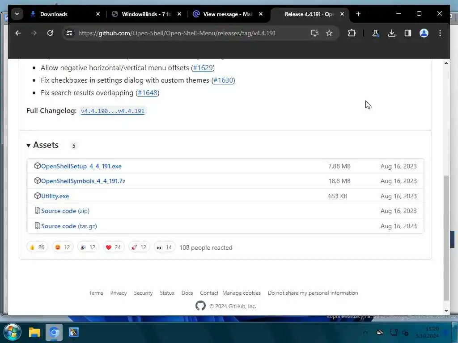This screenshot has width=458, height=343.
Task: Toggle the rocket reaction button
Action: click(x=139, y=247)
